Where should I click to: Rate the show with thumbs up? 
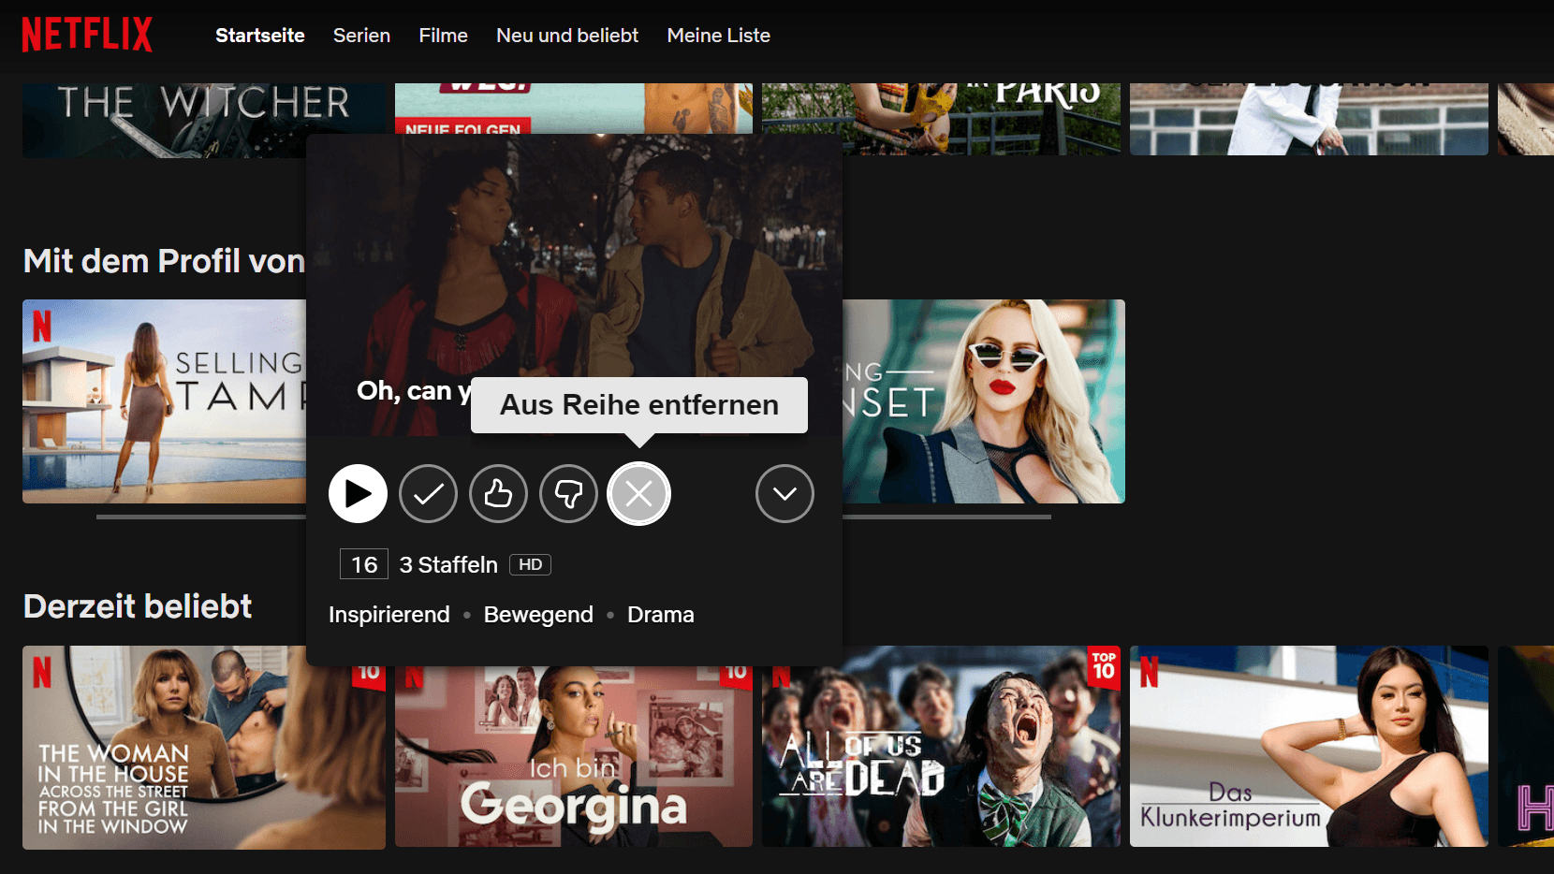click(x=498, y=493)
